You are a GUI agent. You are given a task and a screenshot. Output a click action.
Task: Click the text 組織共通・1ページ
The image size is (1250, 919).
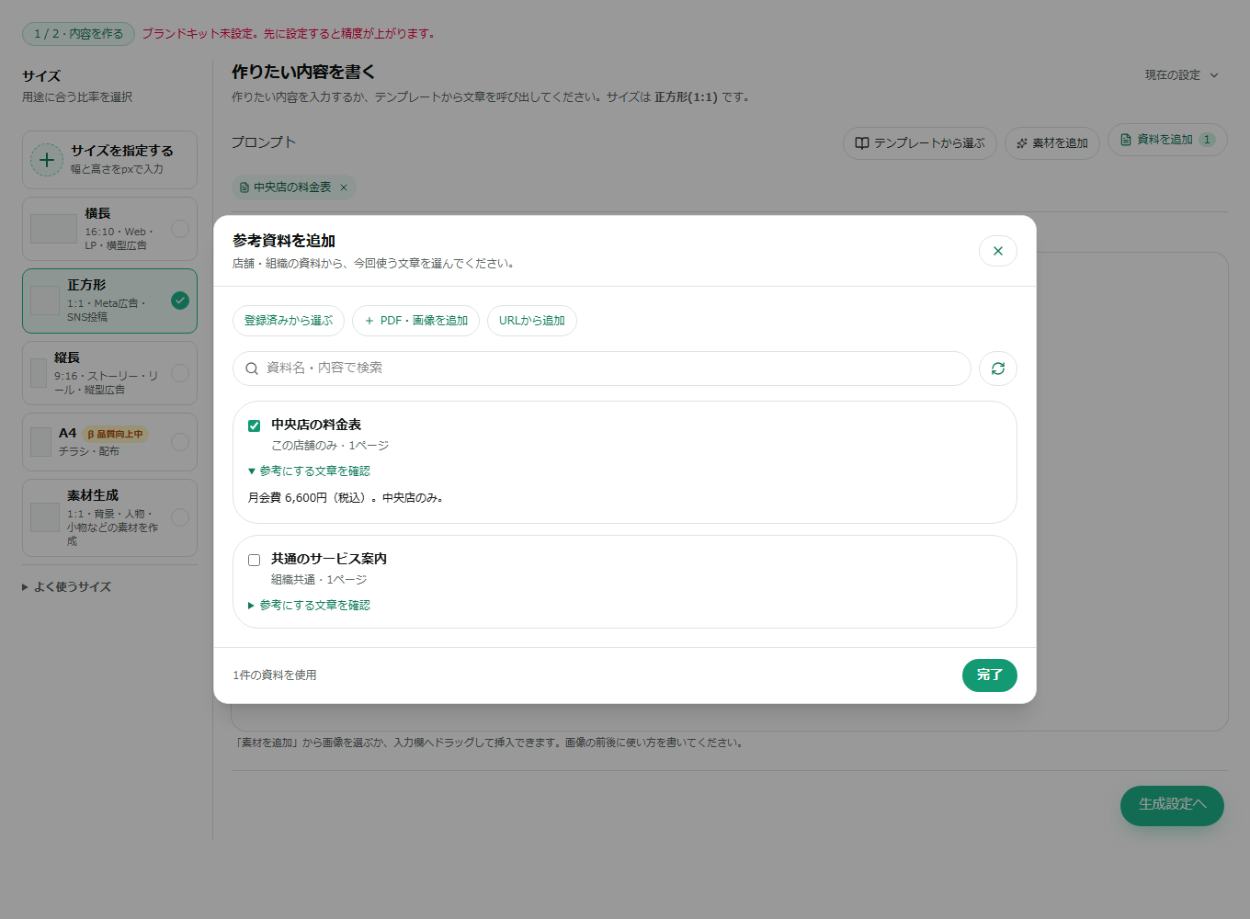click(319, 580)
